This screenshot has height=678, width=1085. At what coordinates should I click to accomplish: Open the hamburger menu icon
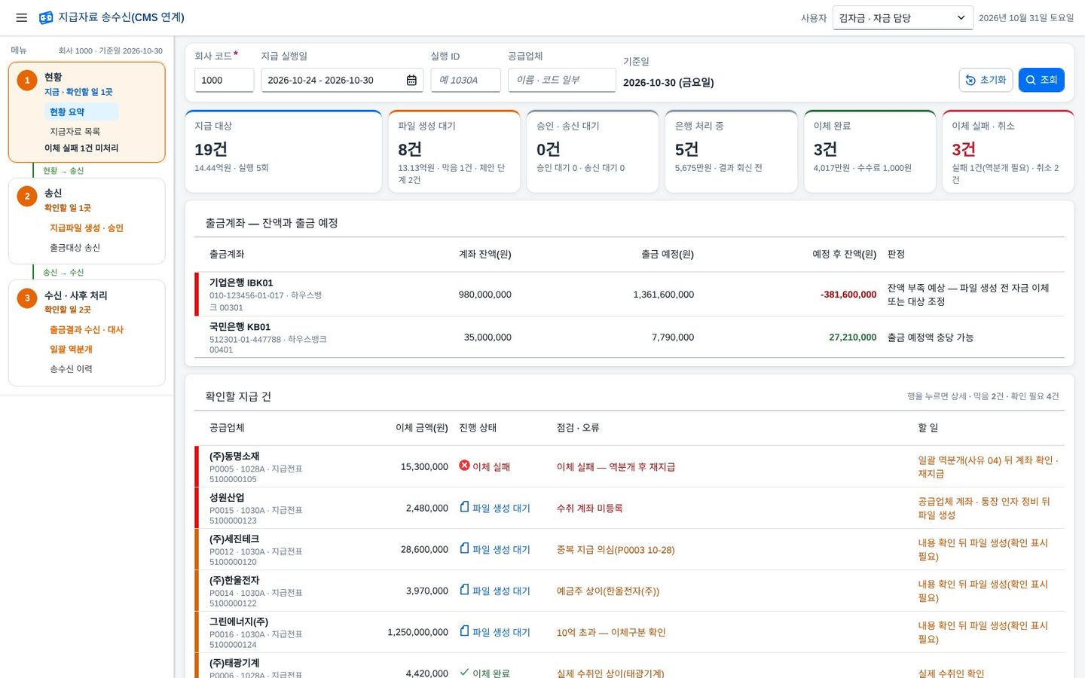point(22,17)
